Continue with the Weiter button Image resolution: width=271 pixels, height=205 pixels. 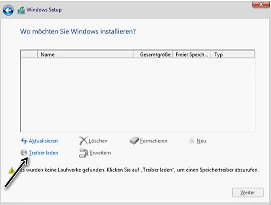[248, 193]
